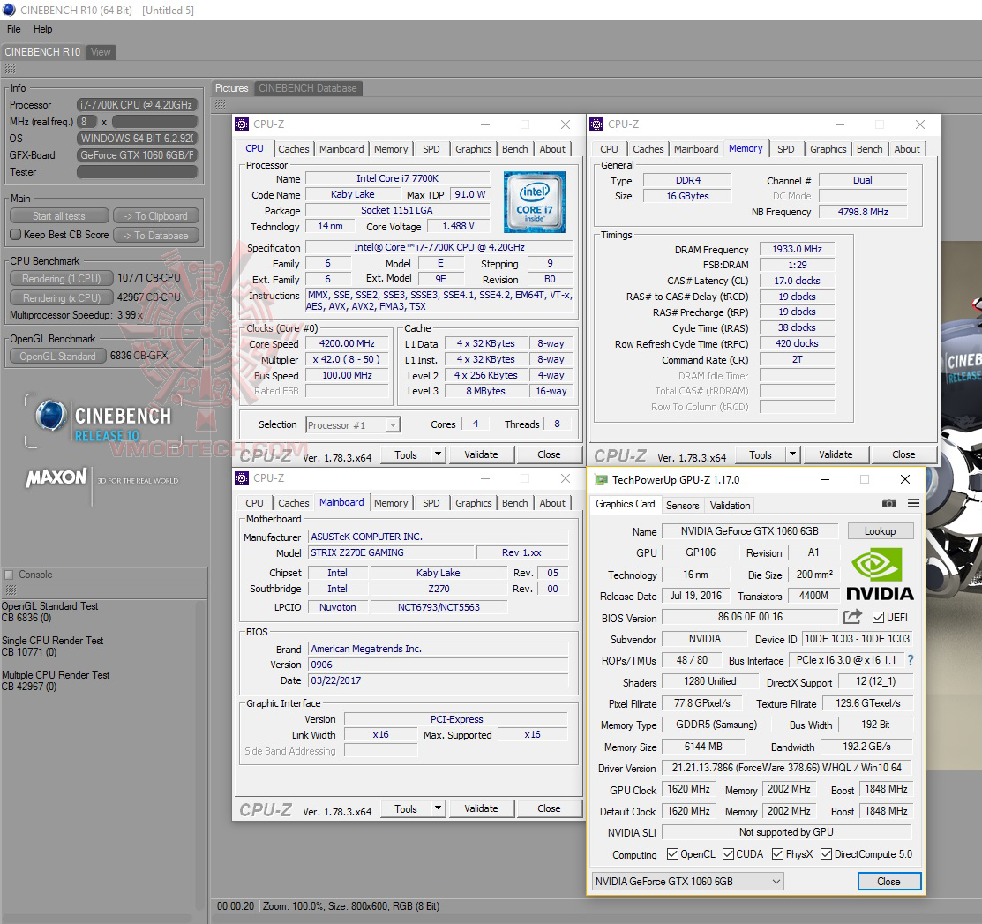This screenshot has width=982, height=924.
Task: Open the GPU-Z hamburger menu icon
Action: (913, 503)
